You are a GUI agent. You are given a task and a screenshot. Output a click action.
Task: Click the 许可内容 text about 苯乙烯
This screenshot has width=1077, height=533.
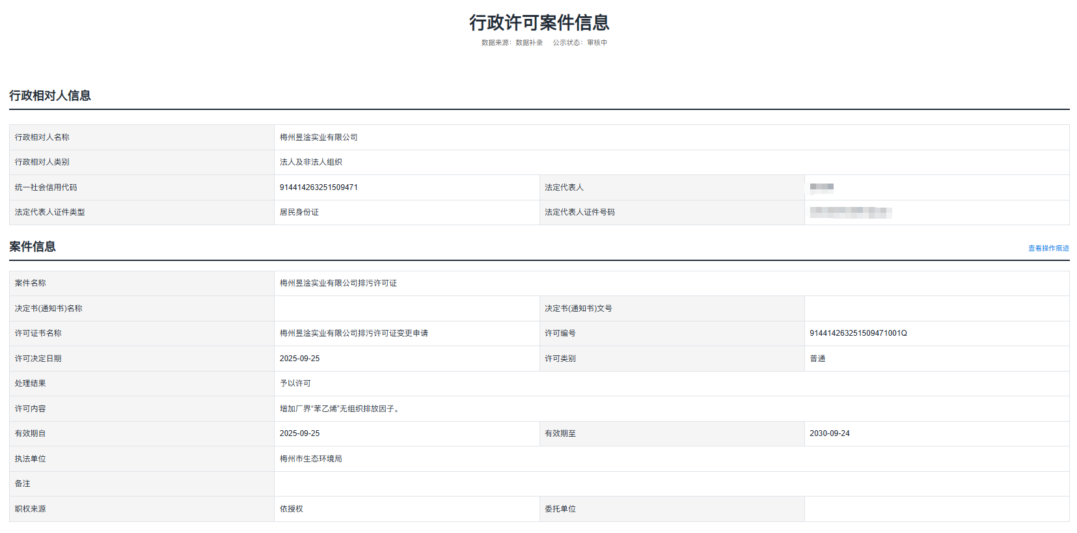[x=340, y=409]
